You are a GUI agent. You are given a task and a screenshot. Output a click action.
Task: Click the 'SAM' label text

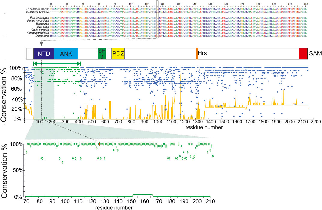tap(315, 53)
